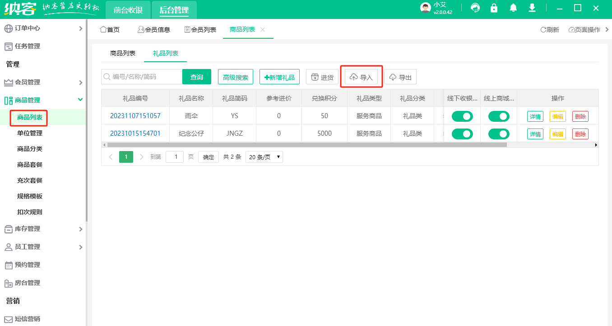Screen dimensions: 612x326
Task: Click the 小艾 user avatar
Action: click(425, 8)
